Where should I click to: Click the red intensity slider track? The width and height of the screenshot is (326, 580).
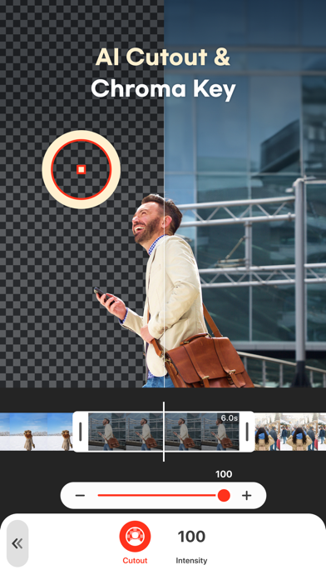tap(157, 495)
